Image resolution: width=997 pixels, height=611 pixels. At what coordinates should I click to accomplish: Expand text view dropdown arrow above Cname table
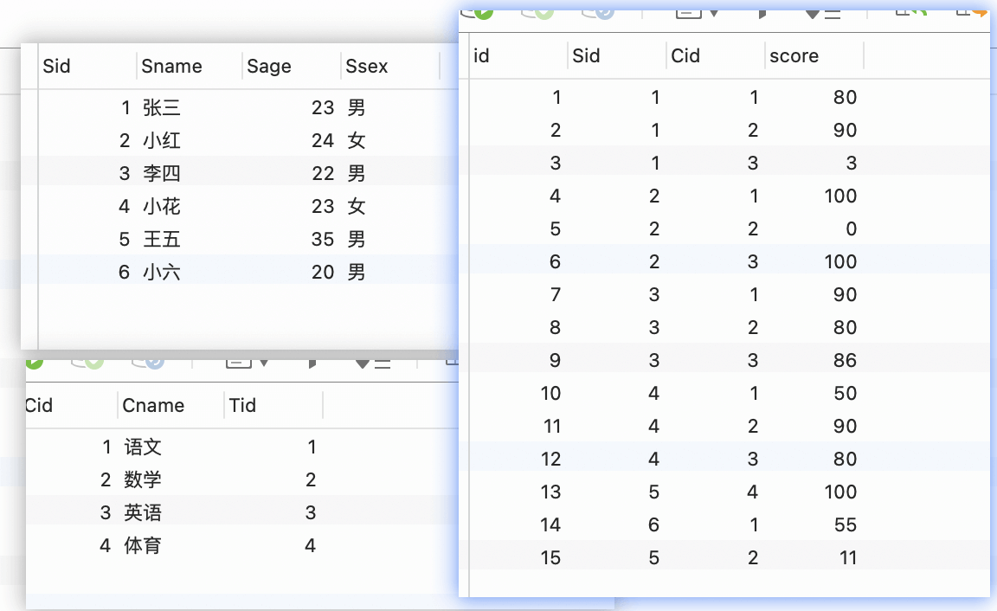264,363
